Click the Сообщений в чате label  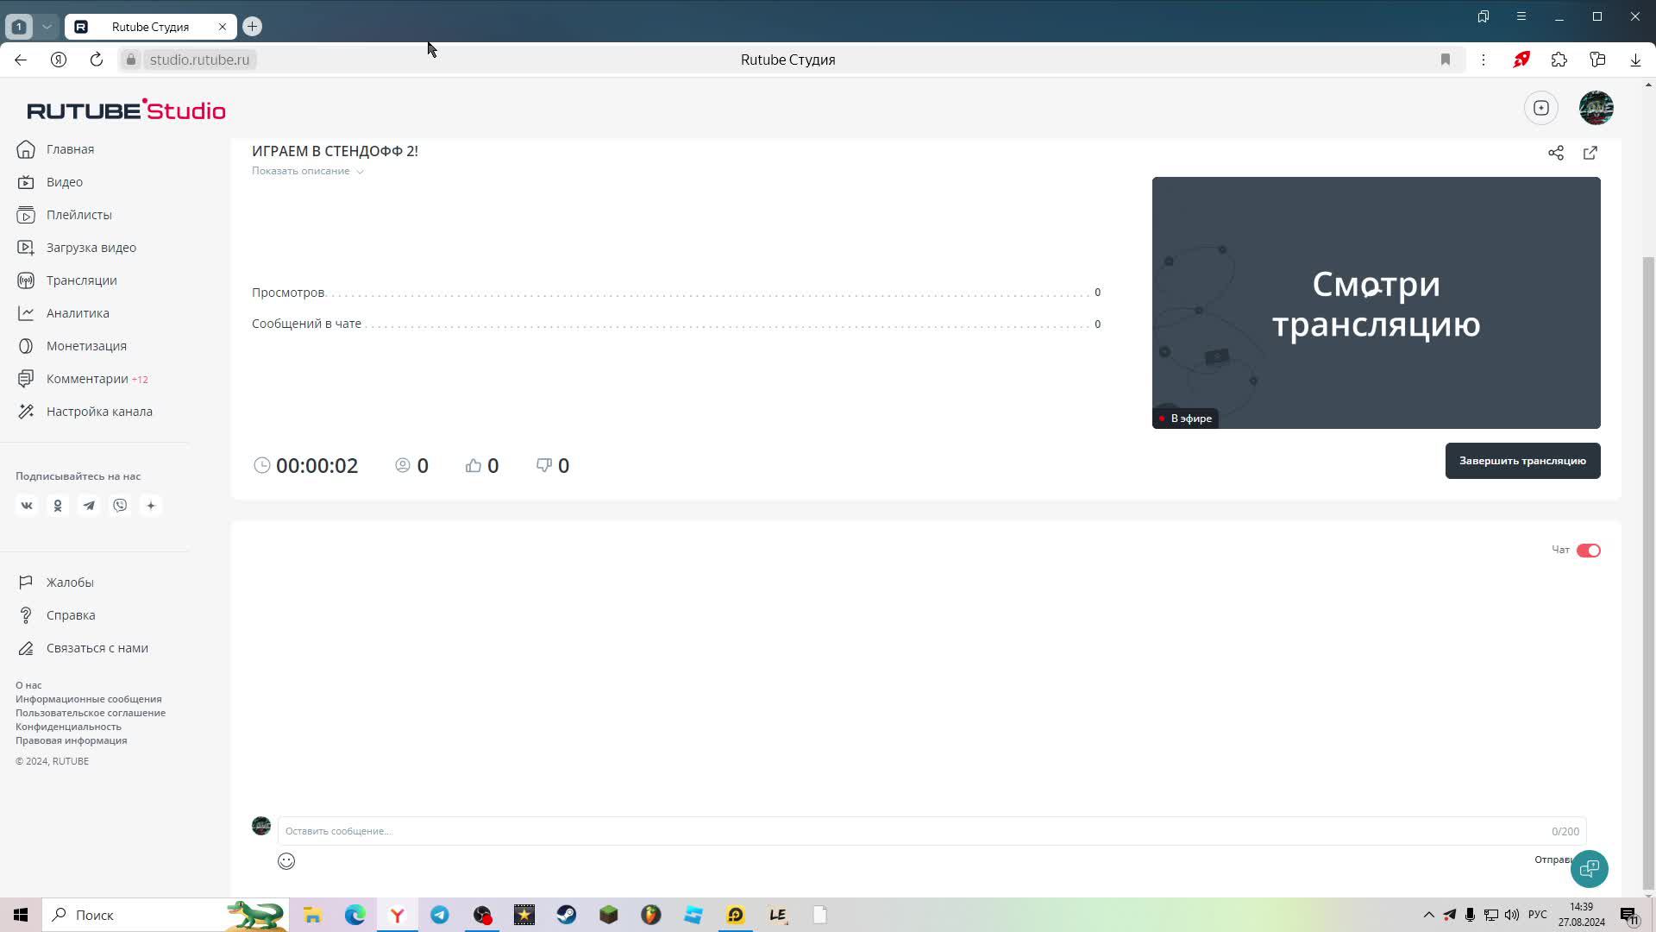(x=306, y=324)
